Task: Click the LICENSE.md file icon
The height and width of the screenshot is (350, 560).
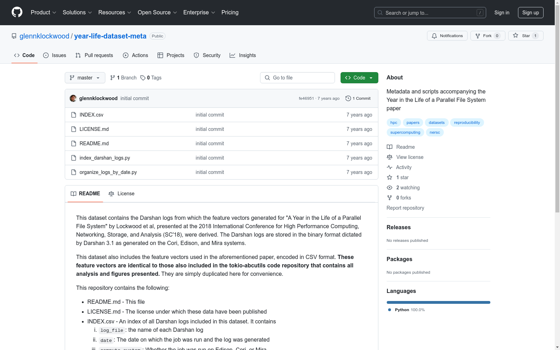Action: [73, 129]
